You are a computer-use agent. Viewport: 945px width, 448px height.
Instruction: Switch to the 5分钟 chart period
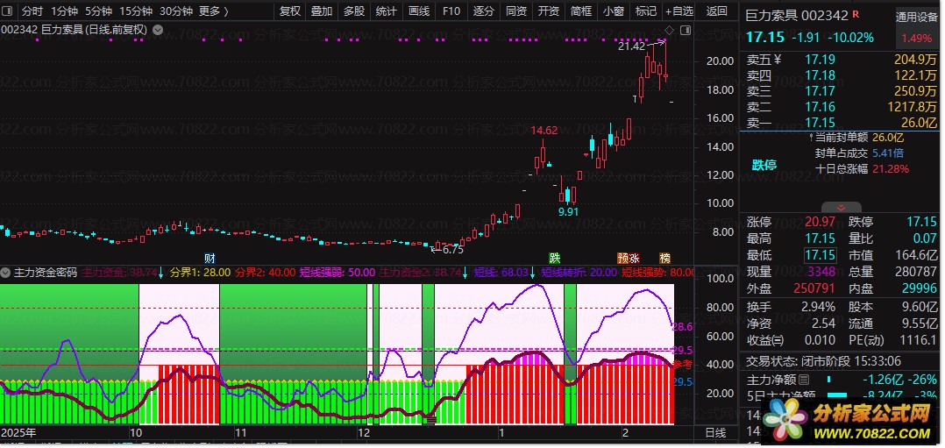[98, 11]
